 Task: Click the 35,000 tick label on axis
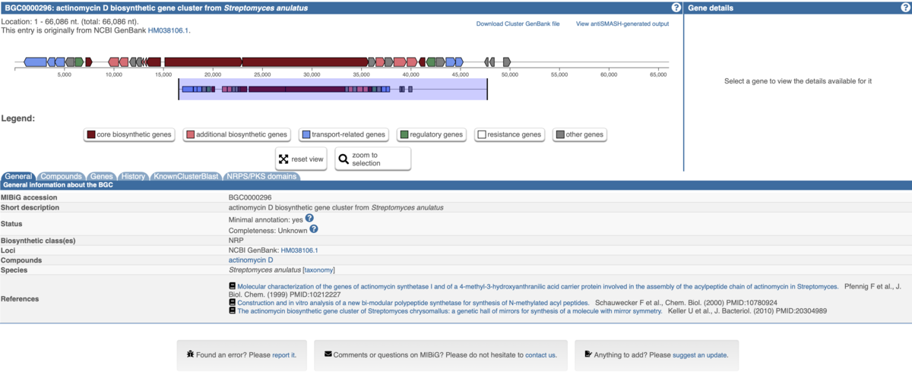pyautogui.click(x=361, y=74)
